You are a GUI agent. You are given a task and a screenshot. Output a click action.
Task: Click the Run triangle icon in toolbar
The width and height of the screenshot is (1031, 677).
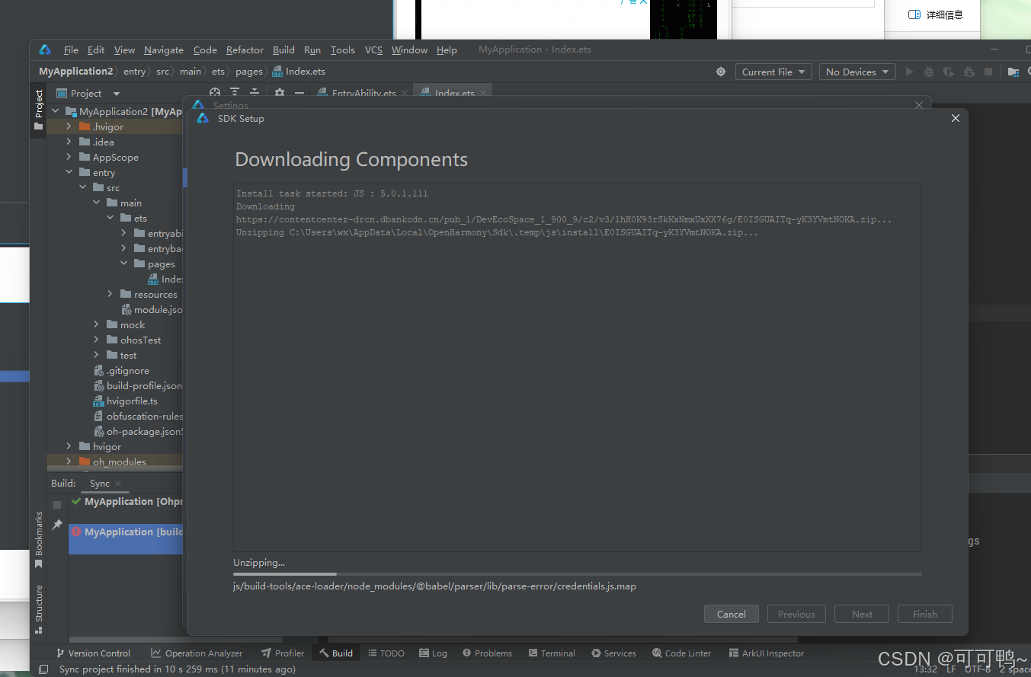coord(909,72)
